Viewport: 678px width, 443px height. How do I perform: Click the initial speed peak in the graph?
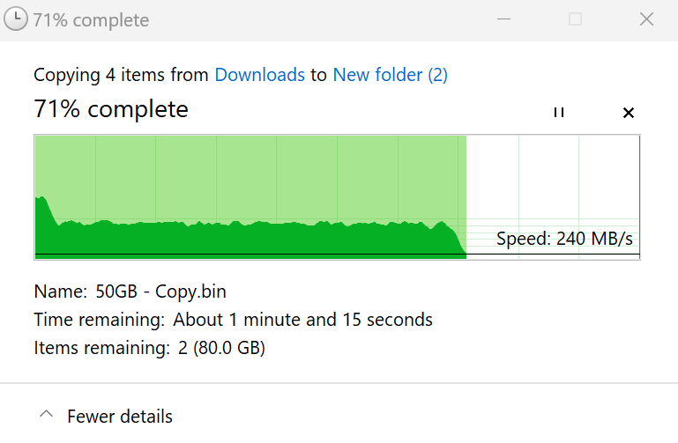(41, 211)
